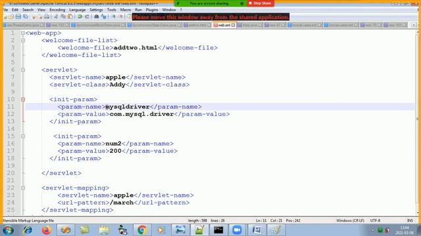Open Internet Explorer from the taskbar
Screen dimensions: 421x236
[x=28, y=230]
